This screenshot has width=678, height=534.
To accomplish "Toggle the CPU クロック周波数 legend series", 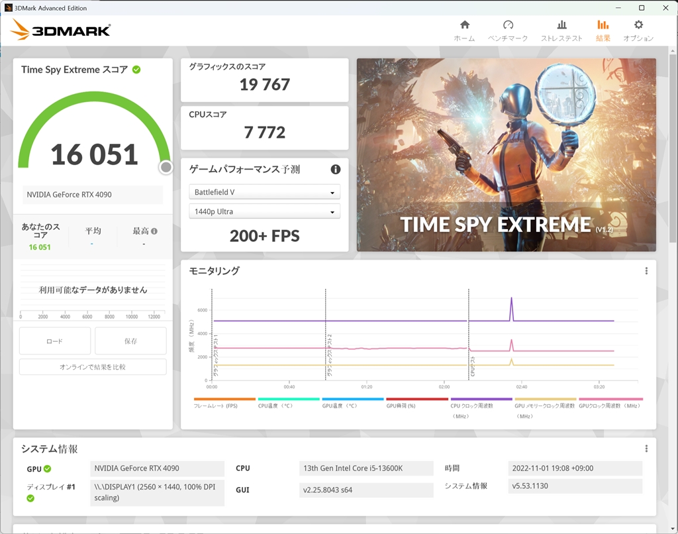I will (x=481, y=407).
